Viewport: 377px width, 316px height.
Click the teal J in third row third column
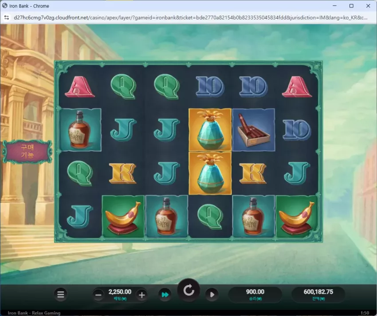point(167,173)
